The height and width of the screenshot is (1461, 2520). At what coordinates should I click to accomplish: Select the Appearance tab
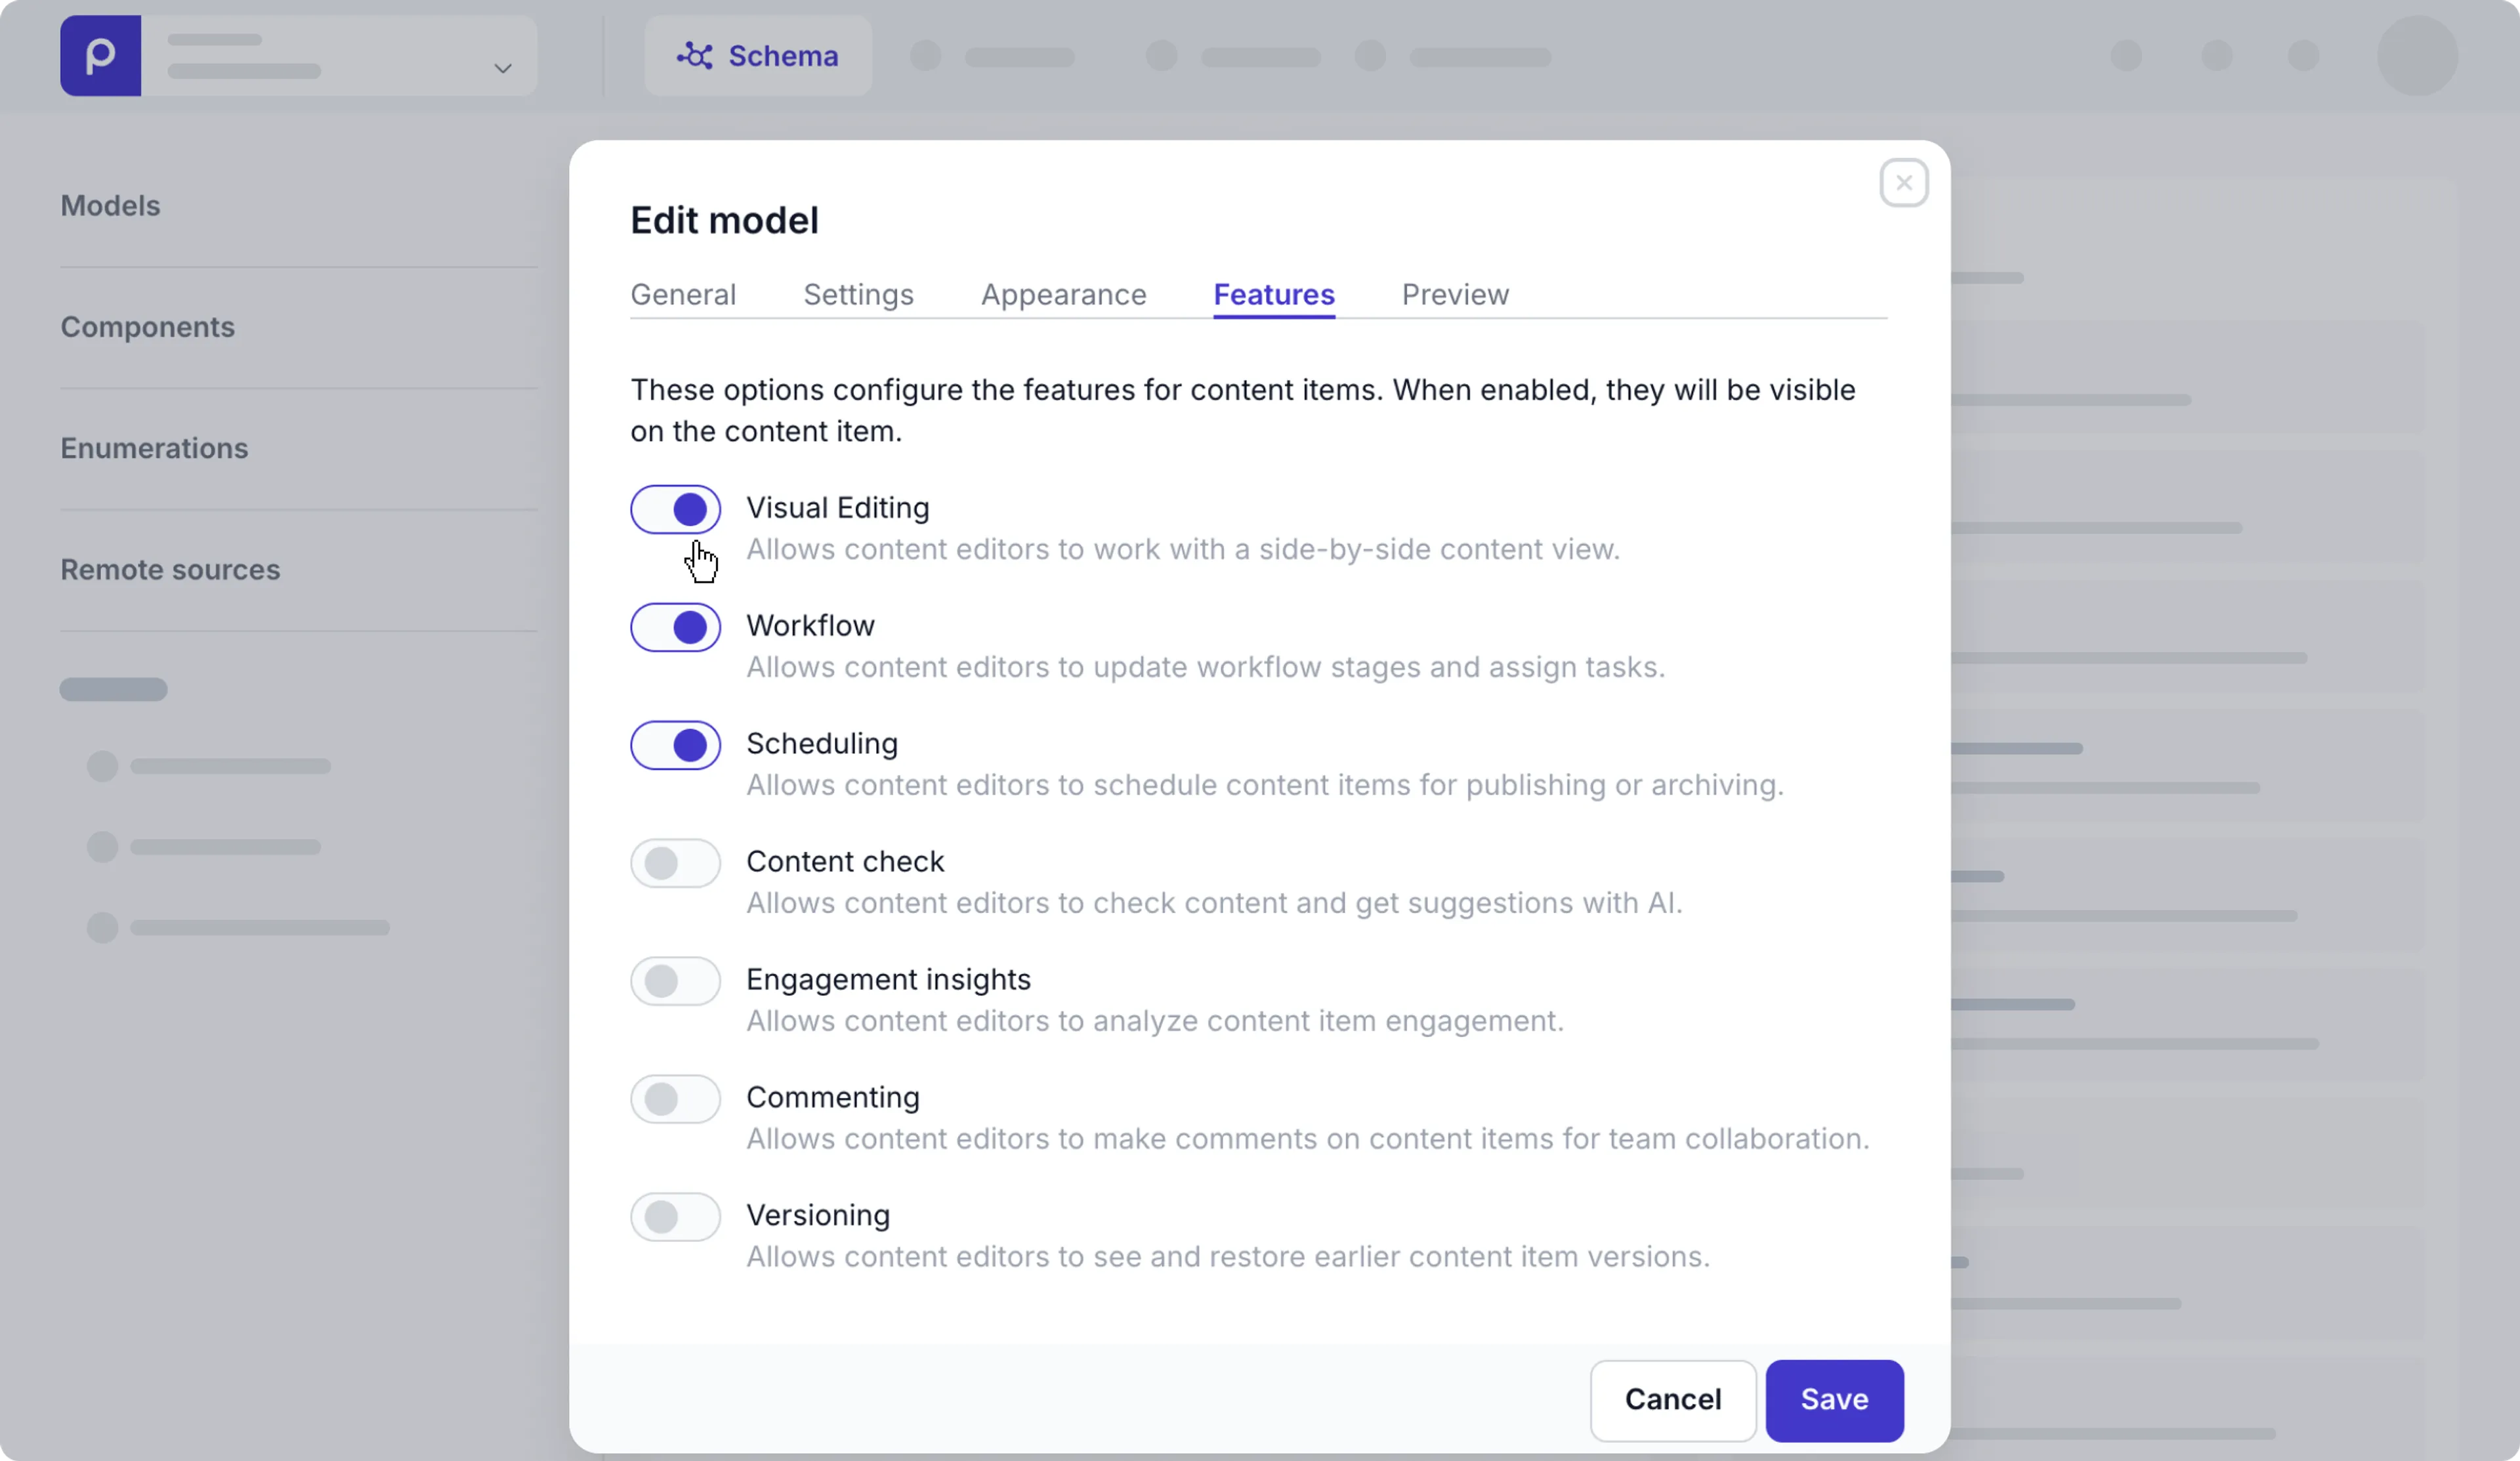[1063, 294]
